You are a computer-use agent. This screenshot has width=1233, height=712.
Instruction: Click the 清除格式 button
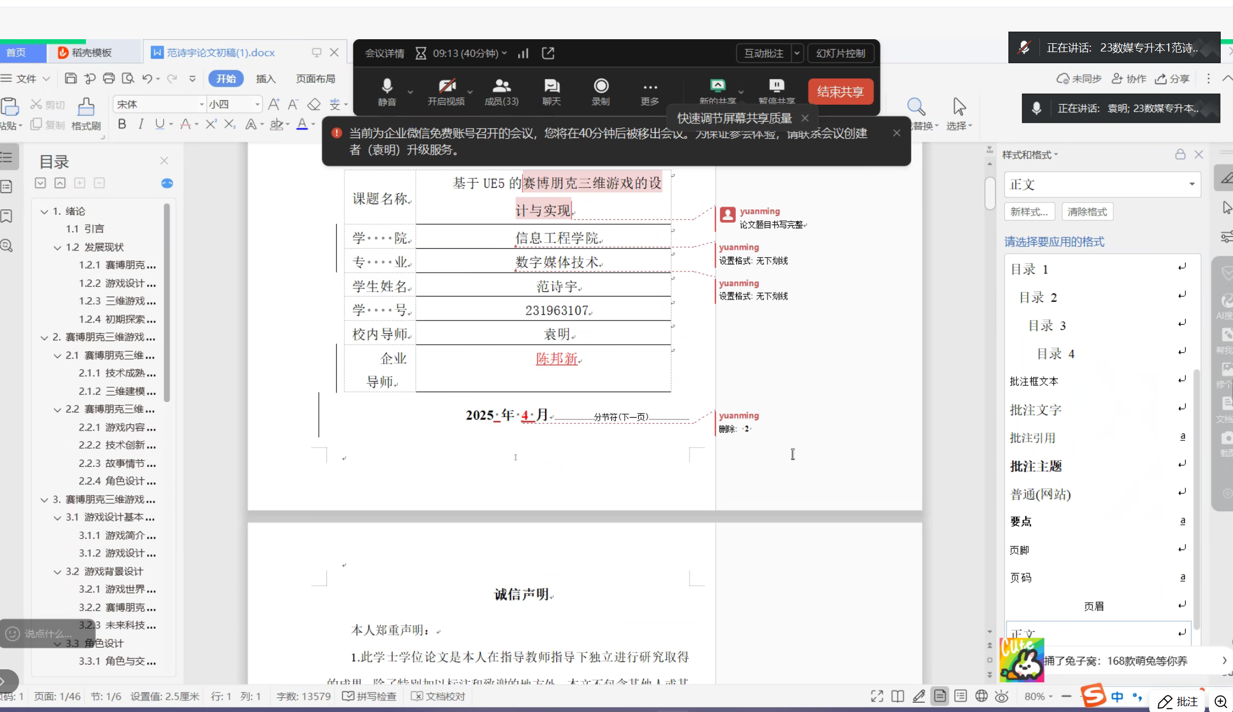1087,212
